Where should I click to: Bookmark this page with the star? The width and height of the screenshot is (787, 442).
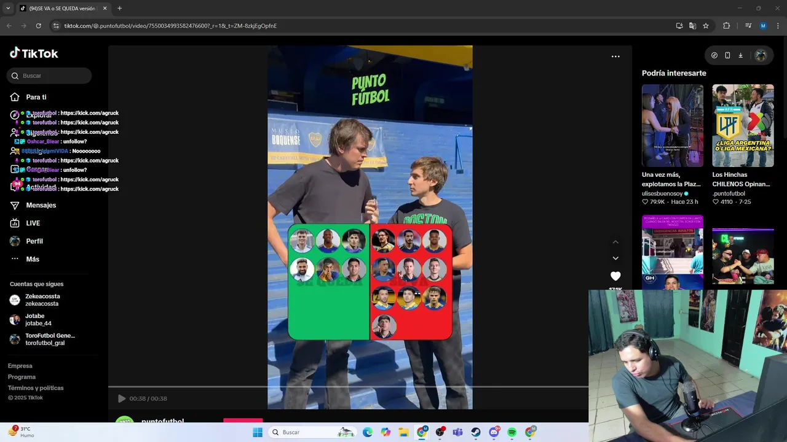click(706, 26)
